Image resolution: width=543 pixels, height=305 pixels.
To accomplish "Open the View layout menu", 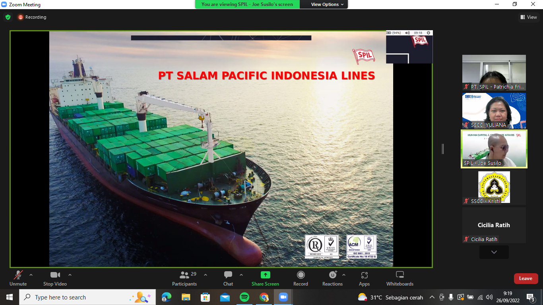I will [529, 17].
